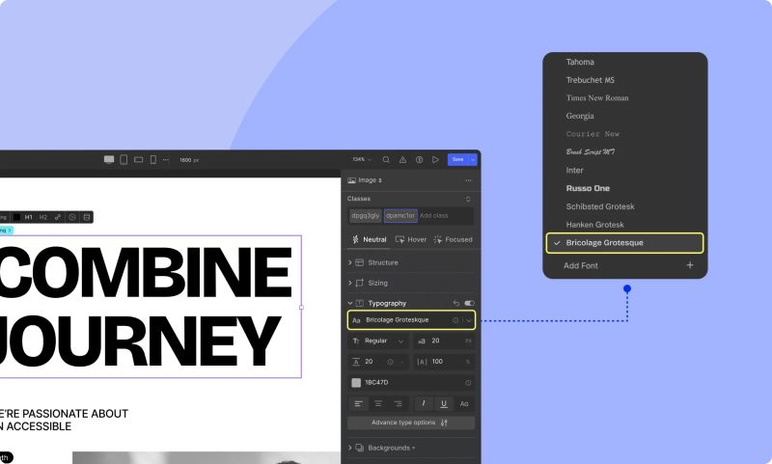This screenshot has width=772, height=464.
Task: Click the preview play icon
Action: click(x=435, y=159)
